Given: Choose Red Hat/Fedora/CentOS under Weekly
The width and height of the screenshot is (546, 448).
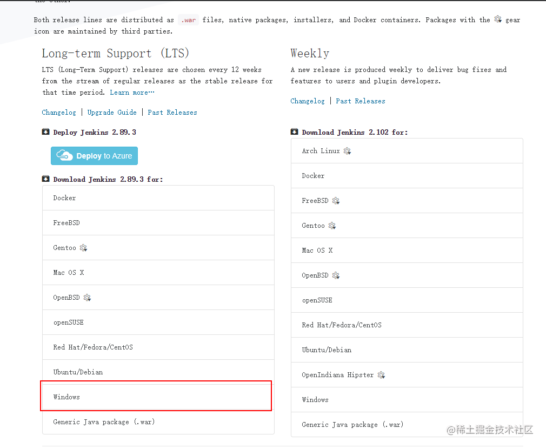Looking at the screenshot, I should 407,325.
